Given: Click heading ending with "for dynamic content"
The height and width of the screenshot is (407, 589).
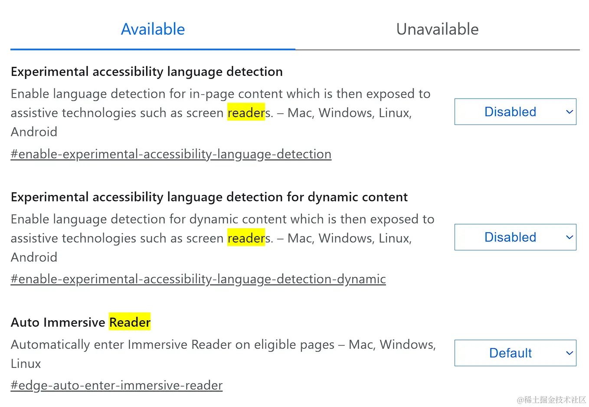Looking at the screenshot, I should click(209, 197).
